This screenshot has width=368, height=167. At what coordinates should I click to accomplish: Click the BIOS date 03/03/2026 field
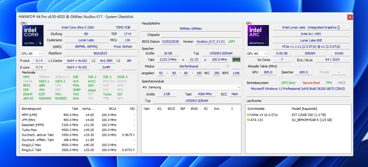pos(170,42)
